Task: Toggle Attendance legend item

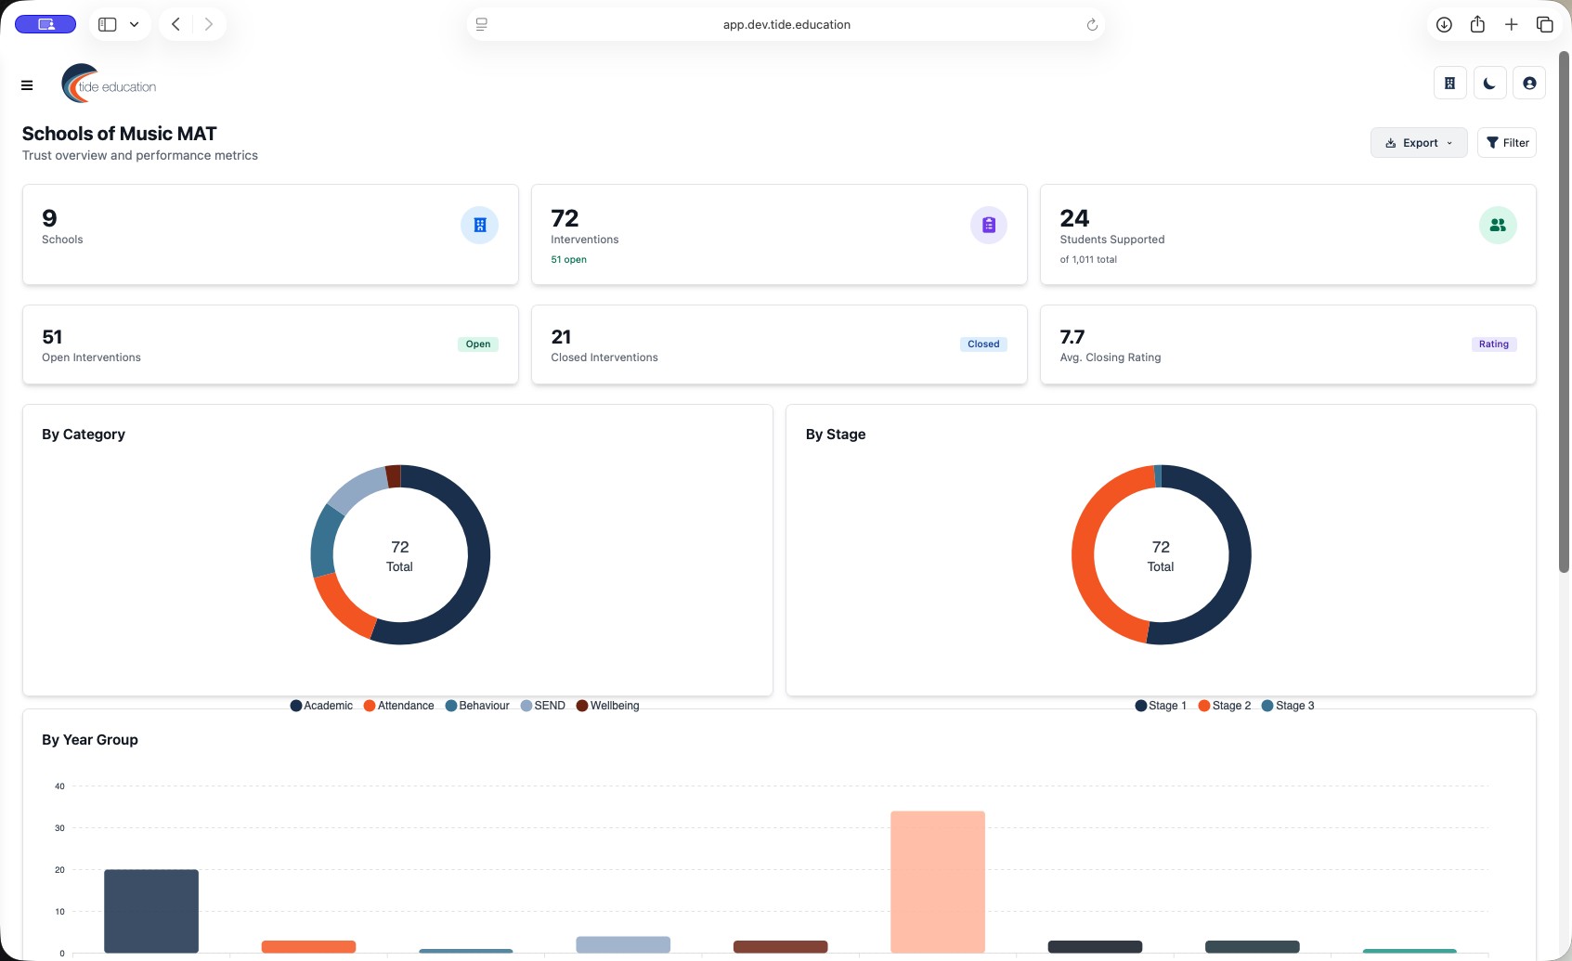Action: tap(398, 706)
